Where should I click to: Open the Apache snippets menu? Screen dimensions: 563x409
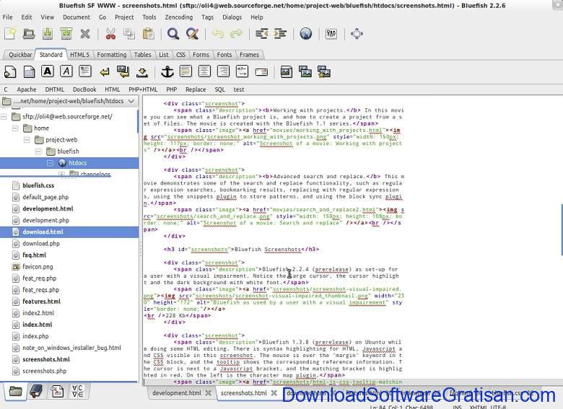pyautogui.click(x=27, y=89)
